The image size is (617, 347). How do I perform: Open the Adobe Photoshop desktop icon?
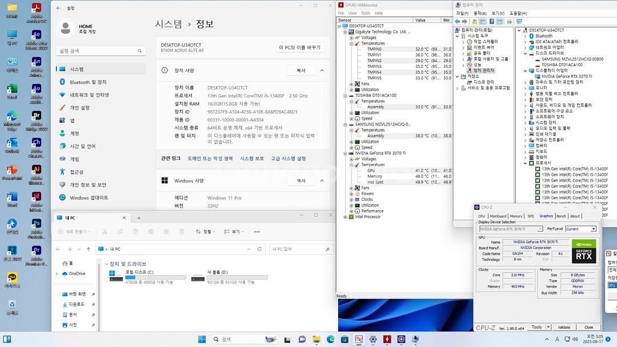(36, 228)
